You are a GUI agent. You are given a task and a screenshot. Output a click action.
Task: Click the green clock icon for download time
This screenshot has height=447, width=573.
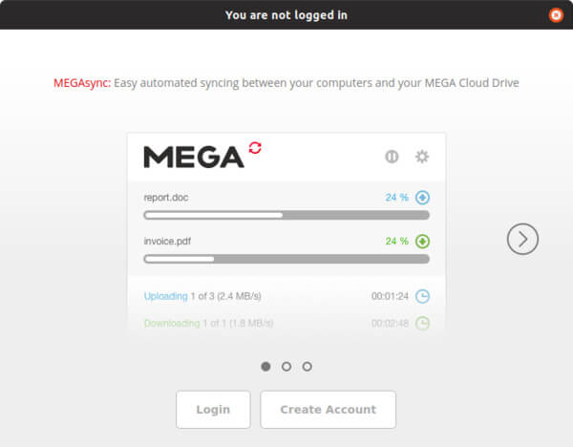(422, 324)
